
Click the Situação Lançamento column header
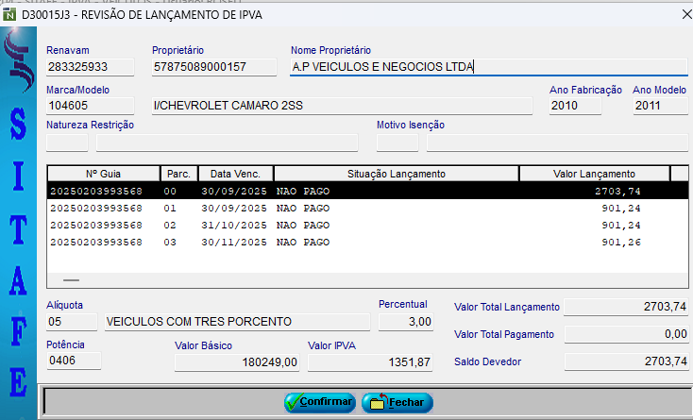(396, 174)
